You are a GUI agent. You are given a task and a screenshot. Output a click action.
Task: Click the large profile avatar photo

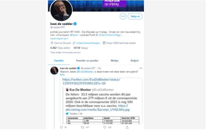point(61,10)
